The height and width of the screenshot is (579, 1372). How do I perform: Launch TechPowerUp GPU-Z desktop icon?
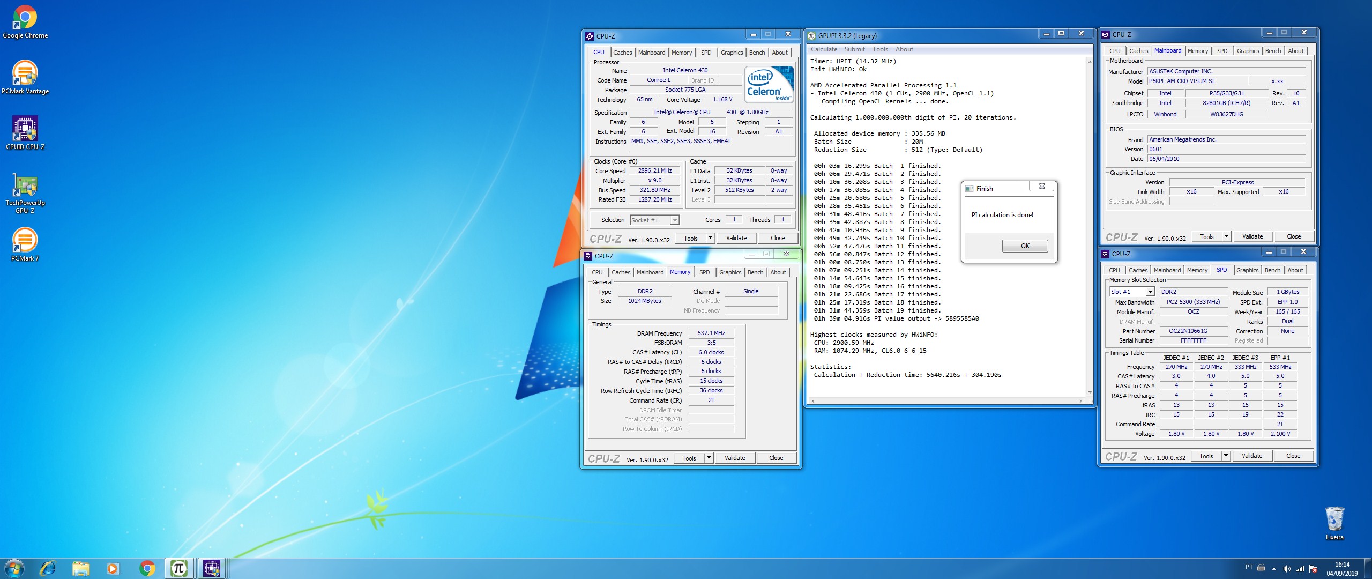(x=25, y=193)
